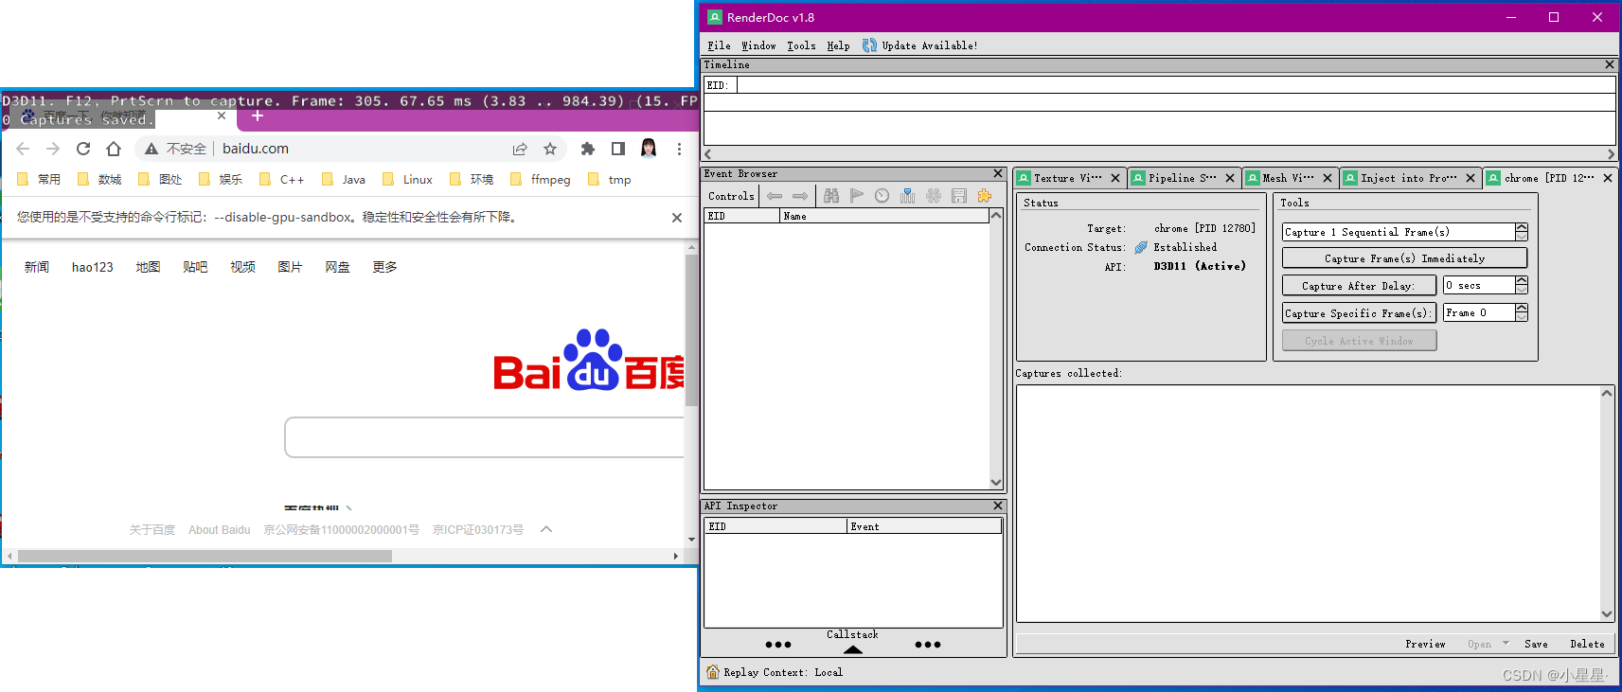The height and width of the screenshot is (692, 1622).
Task: Go back in Chrome browser
Action: tap(23, 149)
